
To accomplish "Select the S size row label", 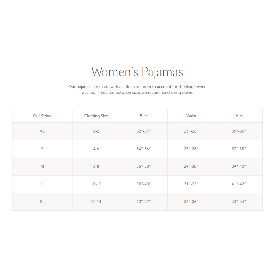I will 42,149.
